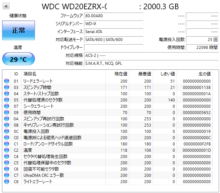Click the firmware field showing 80.00A80
220x193 pixels.
[114, 16]
